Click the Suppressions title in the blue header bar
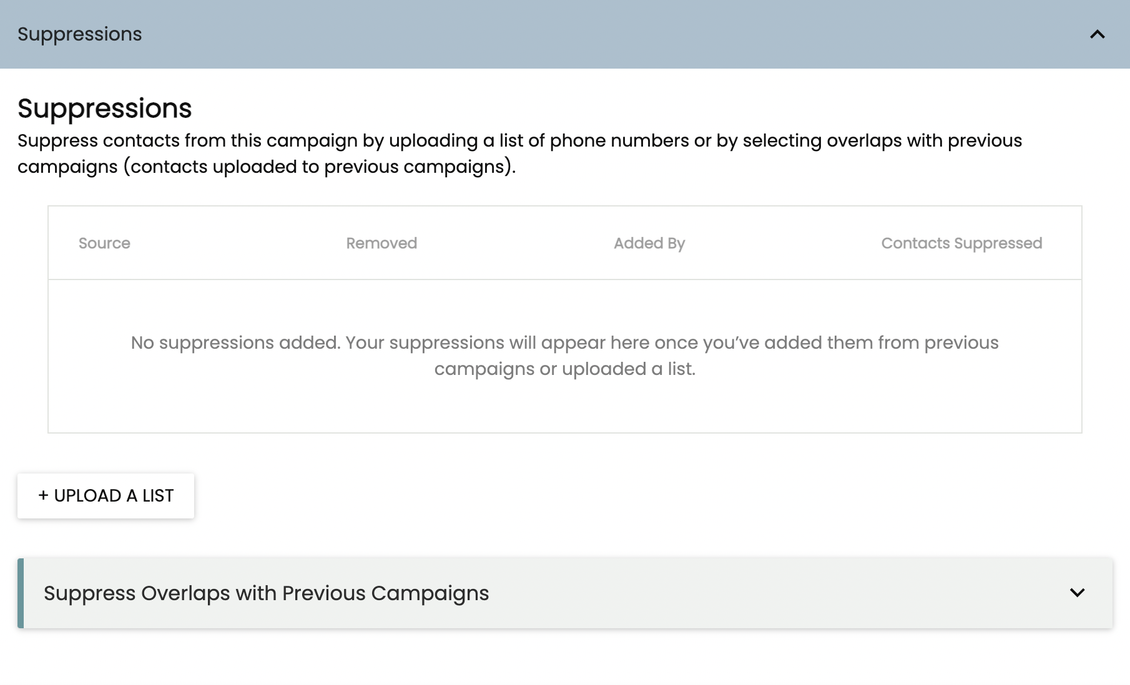 79,34
